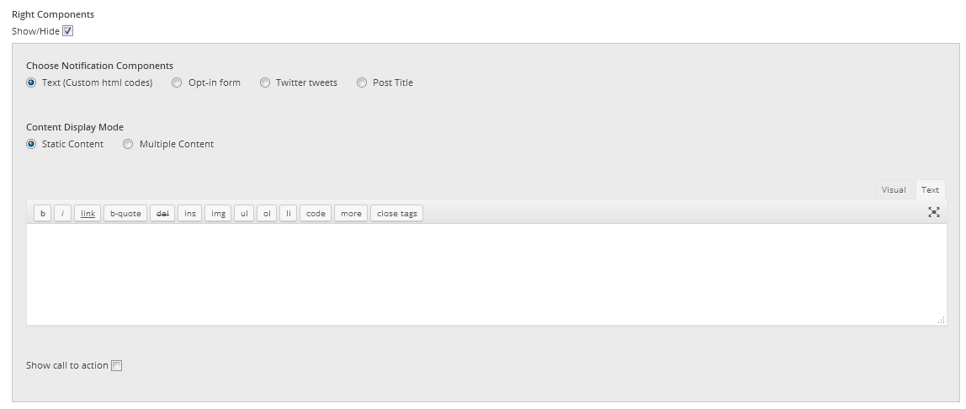
Task: Switch to the Visual editor tab
Action: click(894, 189)
